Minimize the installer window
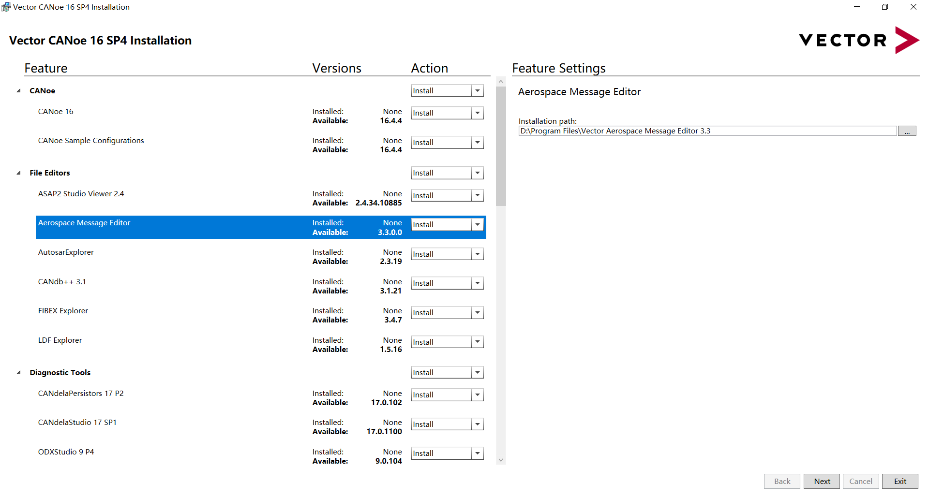Image resolution: width=929 pixels, height=497 pixels. [857, 7]
